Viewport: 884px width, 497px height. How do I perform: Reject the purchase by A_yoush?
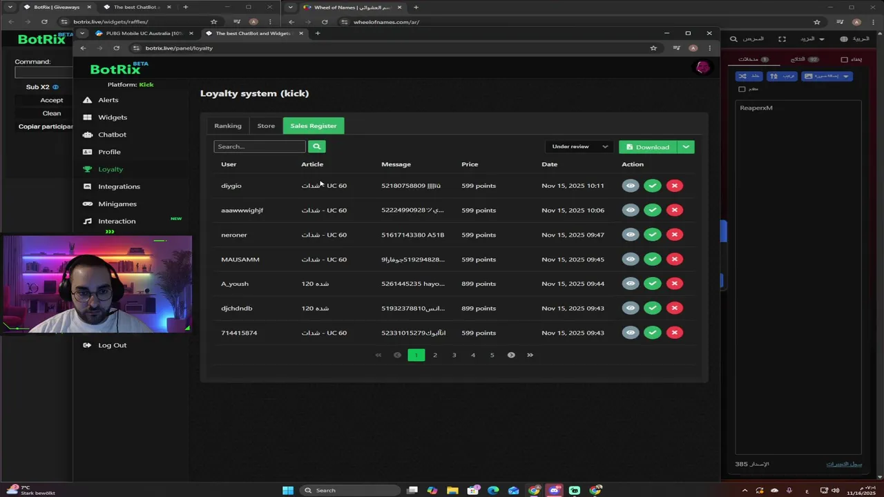pyautogui.click(x=675, y=284)
